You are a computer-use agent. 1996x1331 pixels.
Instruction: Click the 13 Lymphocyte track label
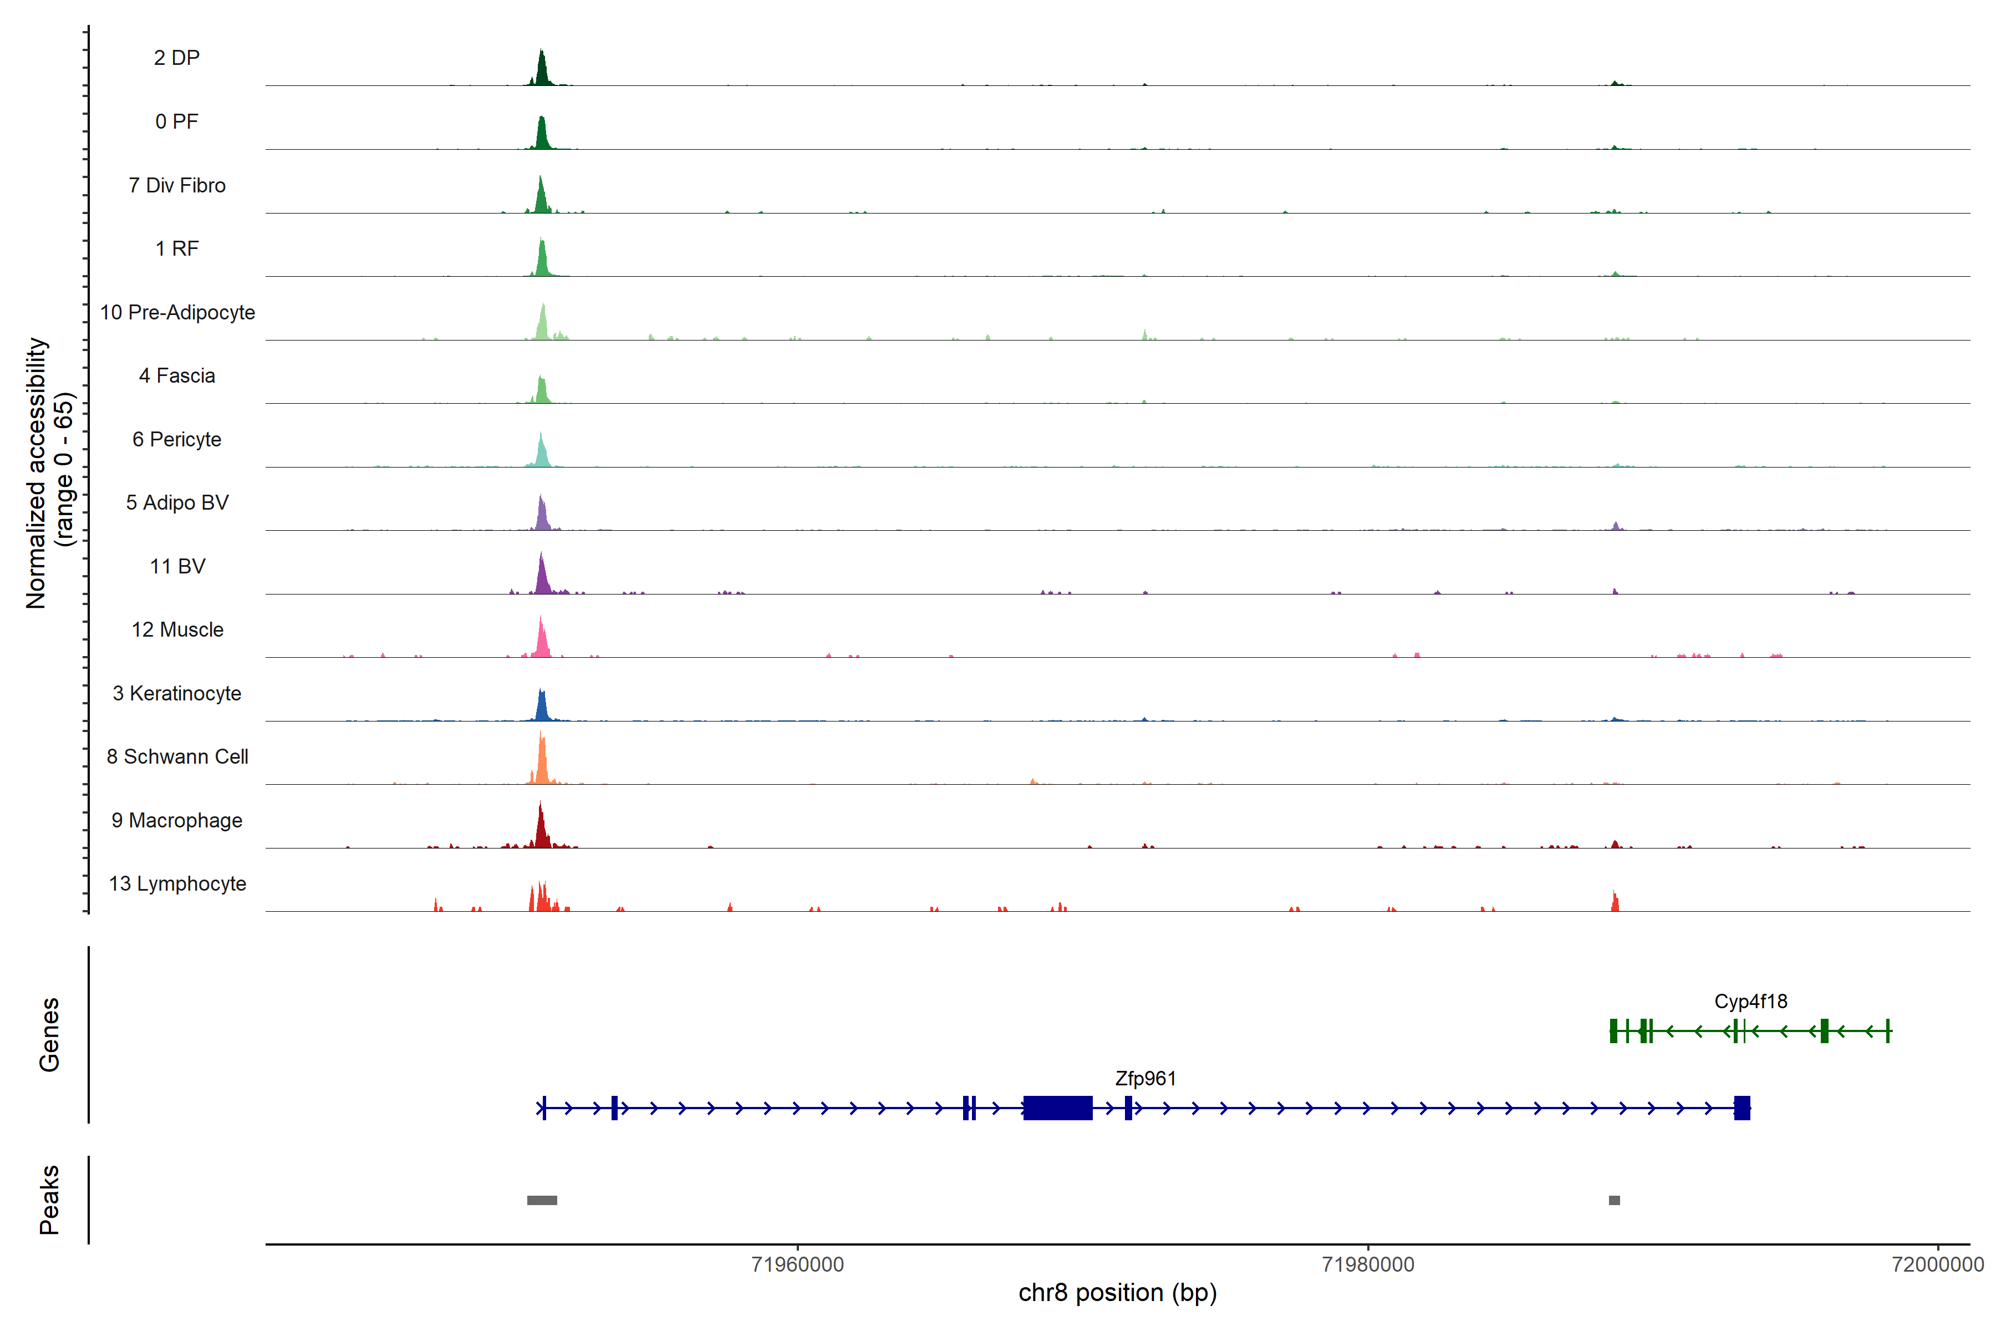coord(177,883)
